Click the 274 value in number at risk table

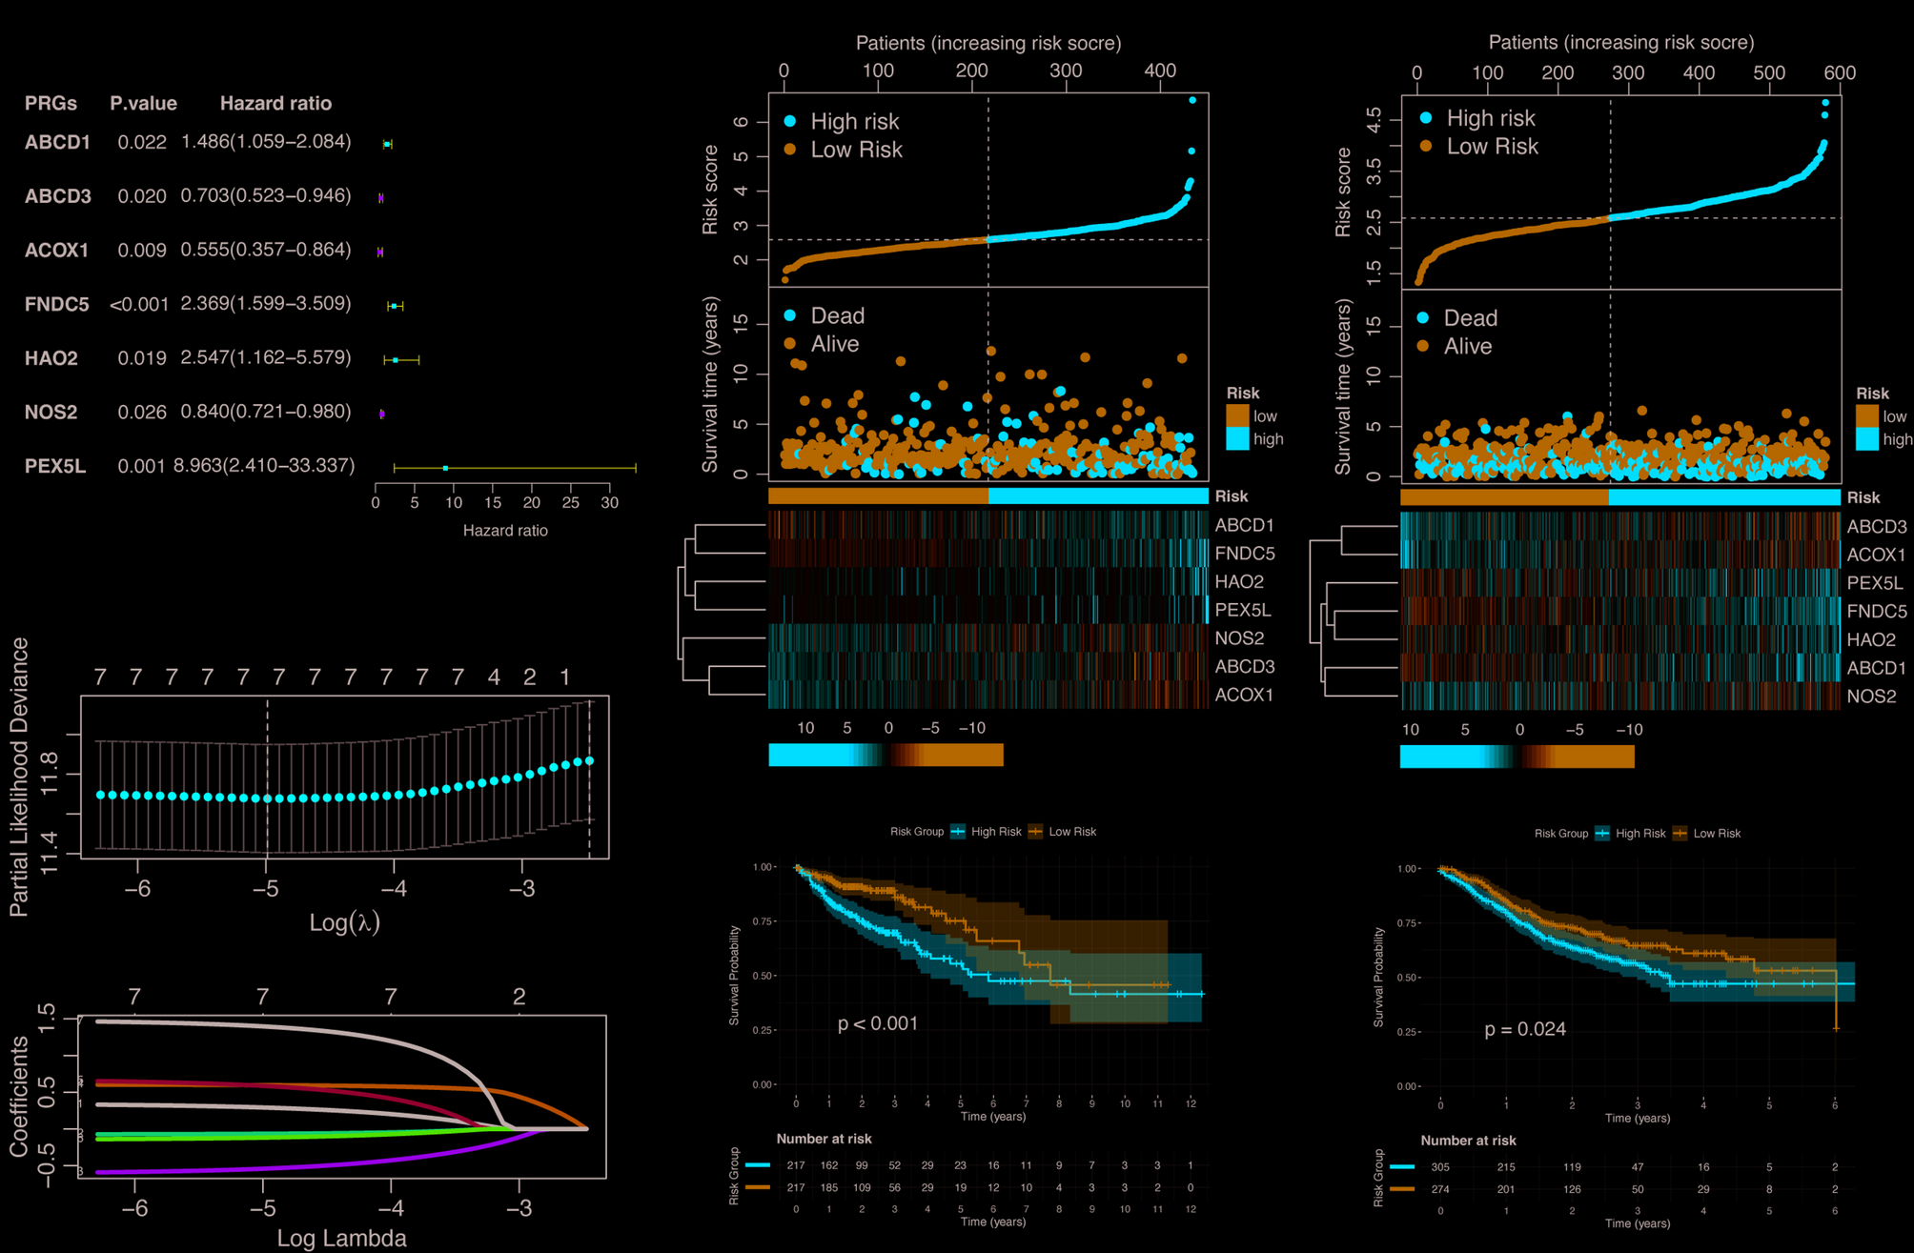coord(1440,1189)
